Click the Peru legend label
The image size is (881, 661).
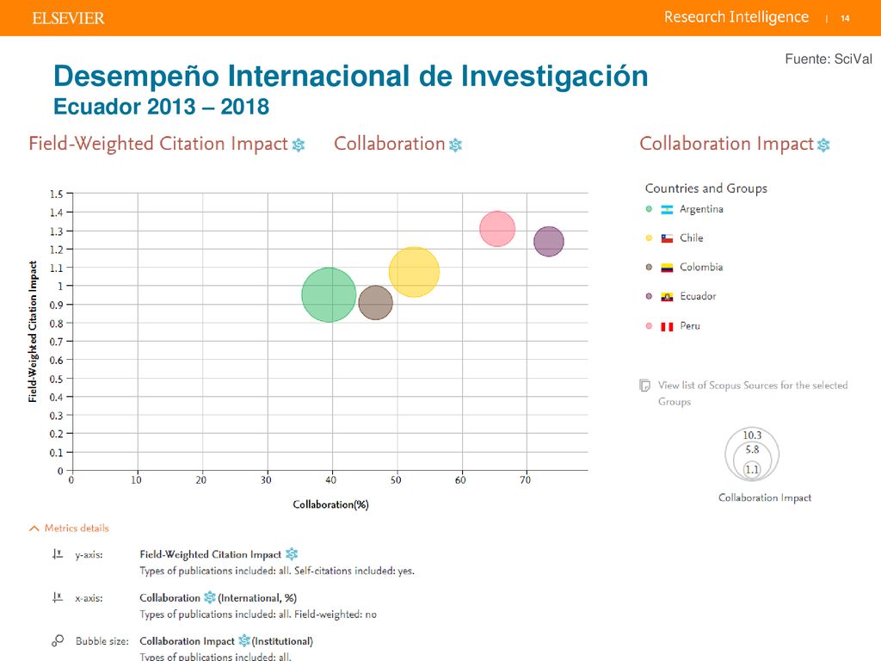coord(690,326)
